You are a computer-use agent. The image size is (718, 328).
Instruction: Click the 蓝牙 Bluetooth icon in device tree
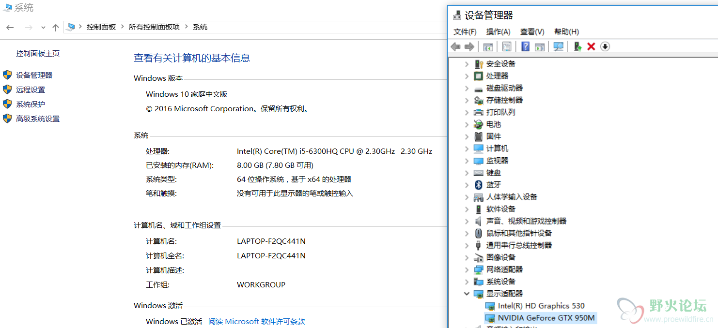point(479,185)
